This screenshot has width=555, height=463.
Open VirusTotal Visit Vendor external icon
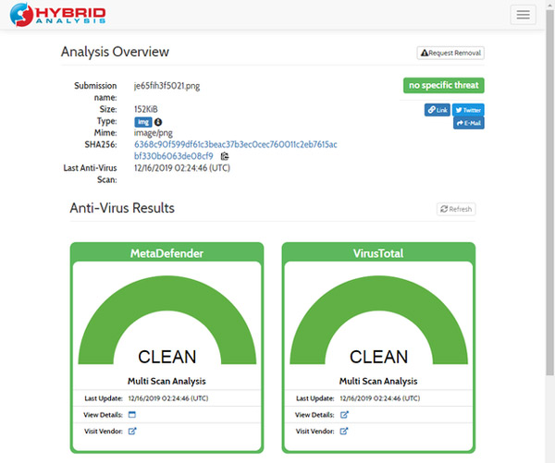click(x=344, y=432)
